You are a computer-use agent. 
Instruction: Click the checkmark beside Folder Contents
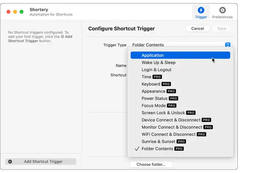[x=137, y=149]
